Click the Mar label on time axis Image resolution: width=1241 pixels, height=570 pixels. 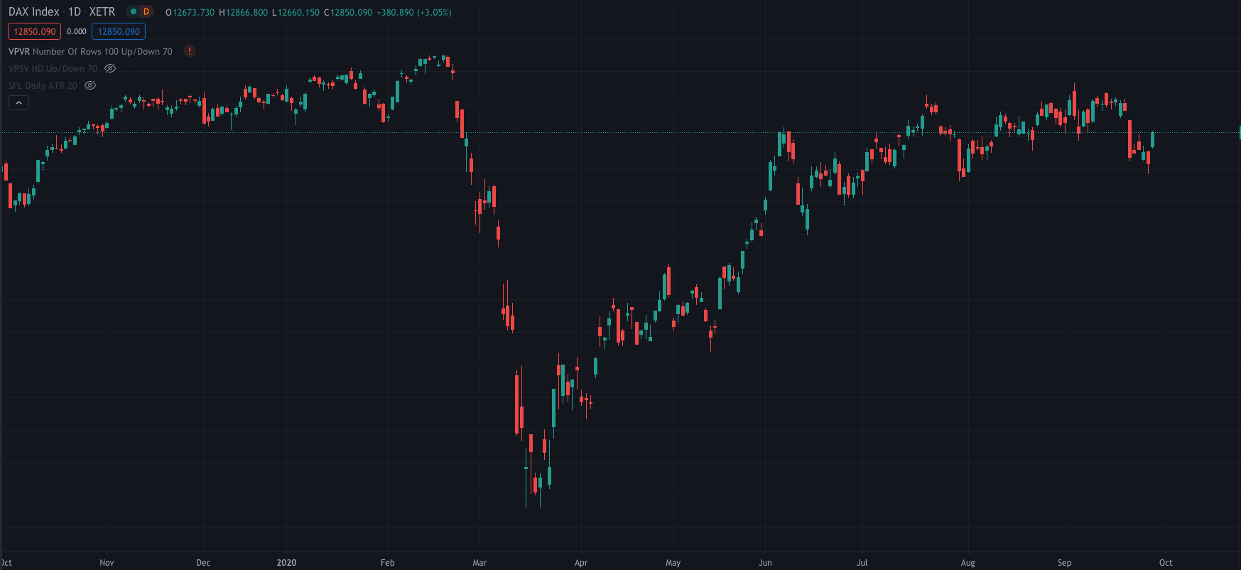[x=479, y=562]
